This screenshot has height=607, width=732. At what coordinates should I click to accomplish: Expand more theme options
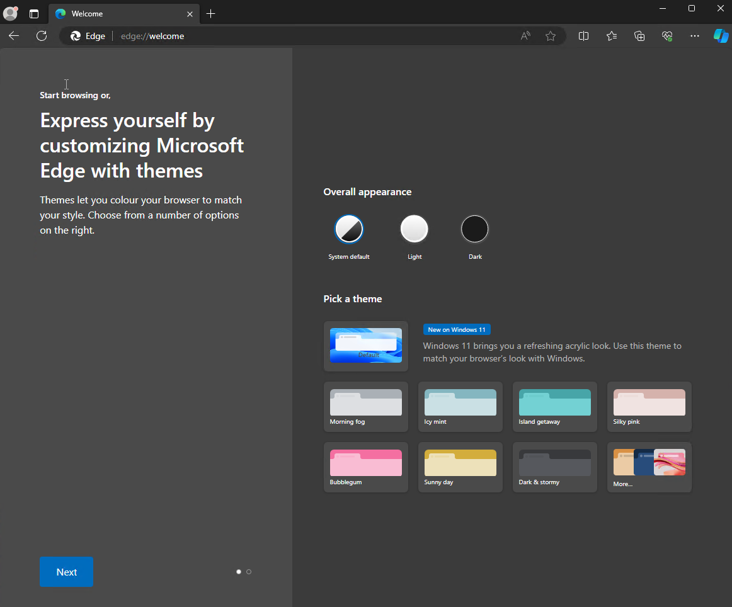[x=649, y=467]
